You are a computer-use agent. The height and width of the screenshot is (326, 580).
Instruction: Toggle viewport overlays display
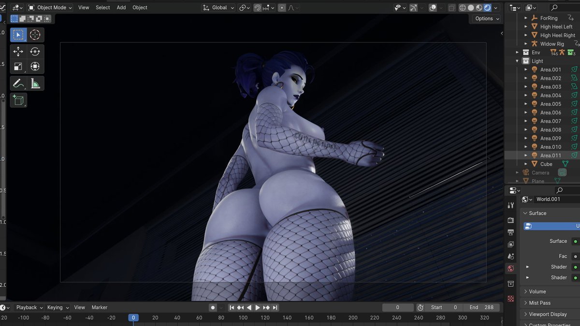[x=433, y=8]
